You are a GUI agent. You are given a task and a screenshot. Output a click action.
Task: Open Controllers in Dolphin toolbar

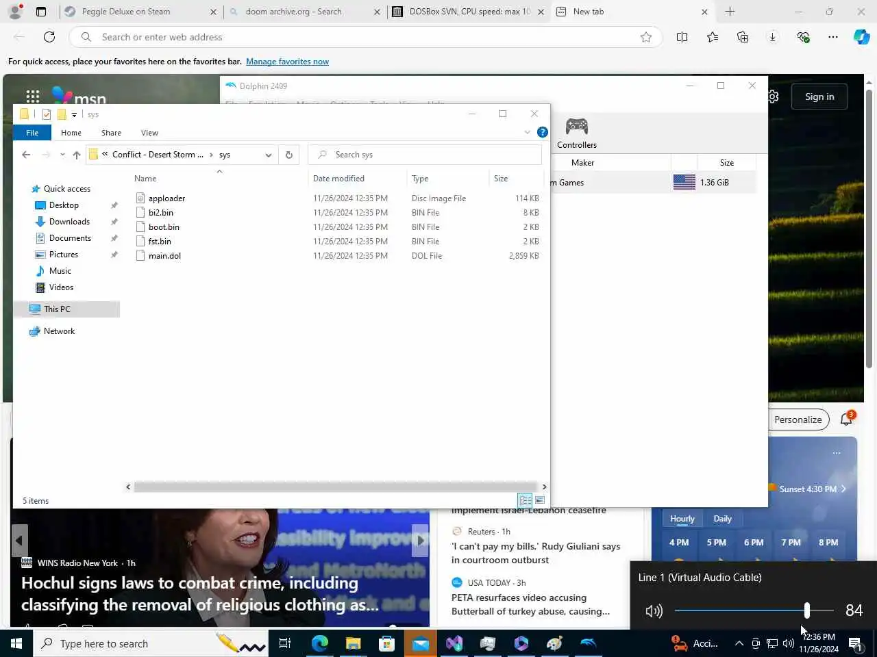click(577, 133)
